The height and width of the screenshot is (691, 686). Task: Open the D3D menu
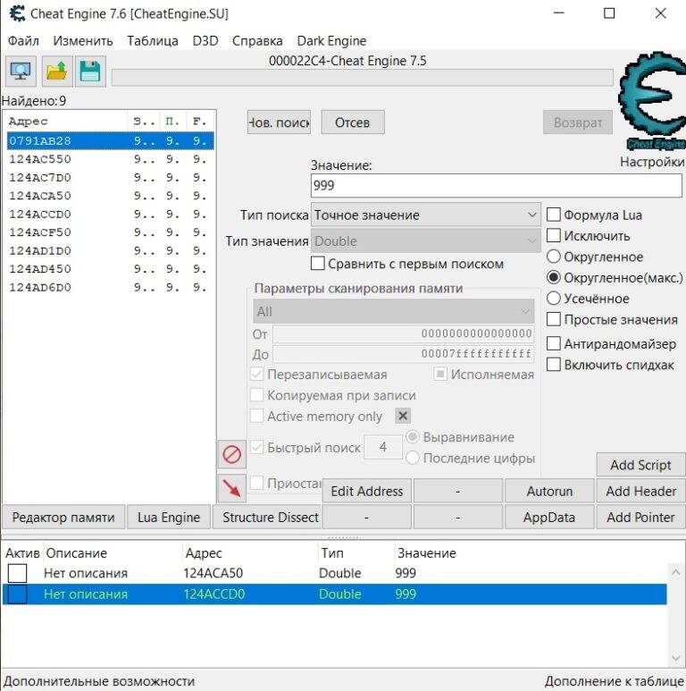pyautogui.click(x=205, y=40)
